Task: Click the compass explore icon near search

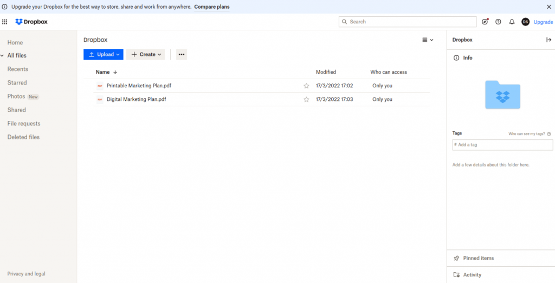Action: (485, 22)
